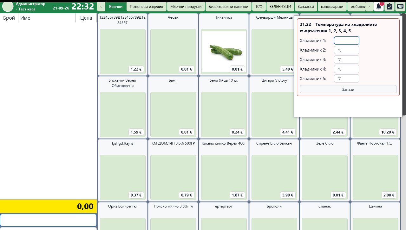The width and height of the screenshot is (406, 230).
Task: Select Кисело мляко Верея 400г
Action: 224,170
